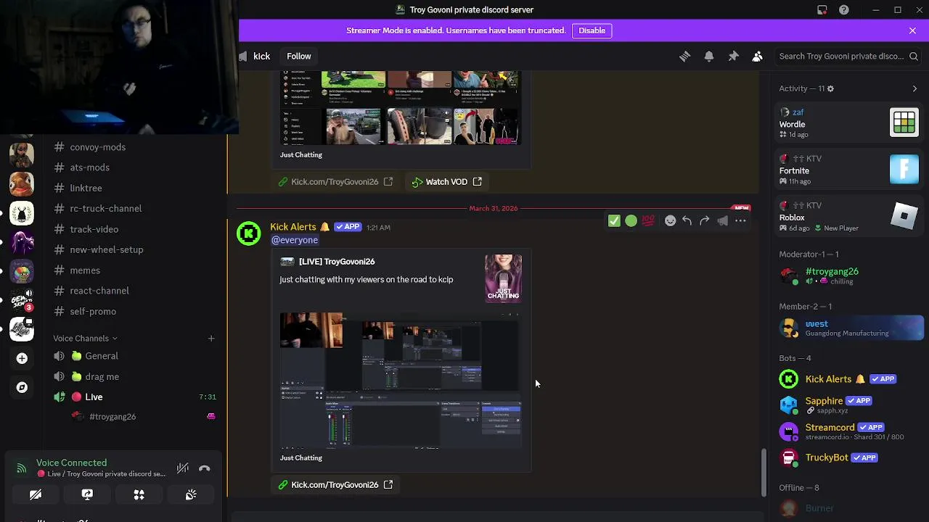Click the help question mark icon
The image size is (929, 522).
point(844,10)
